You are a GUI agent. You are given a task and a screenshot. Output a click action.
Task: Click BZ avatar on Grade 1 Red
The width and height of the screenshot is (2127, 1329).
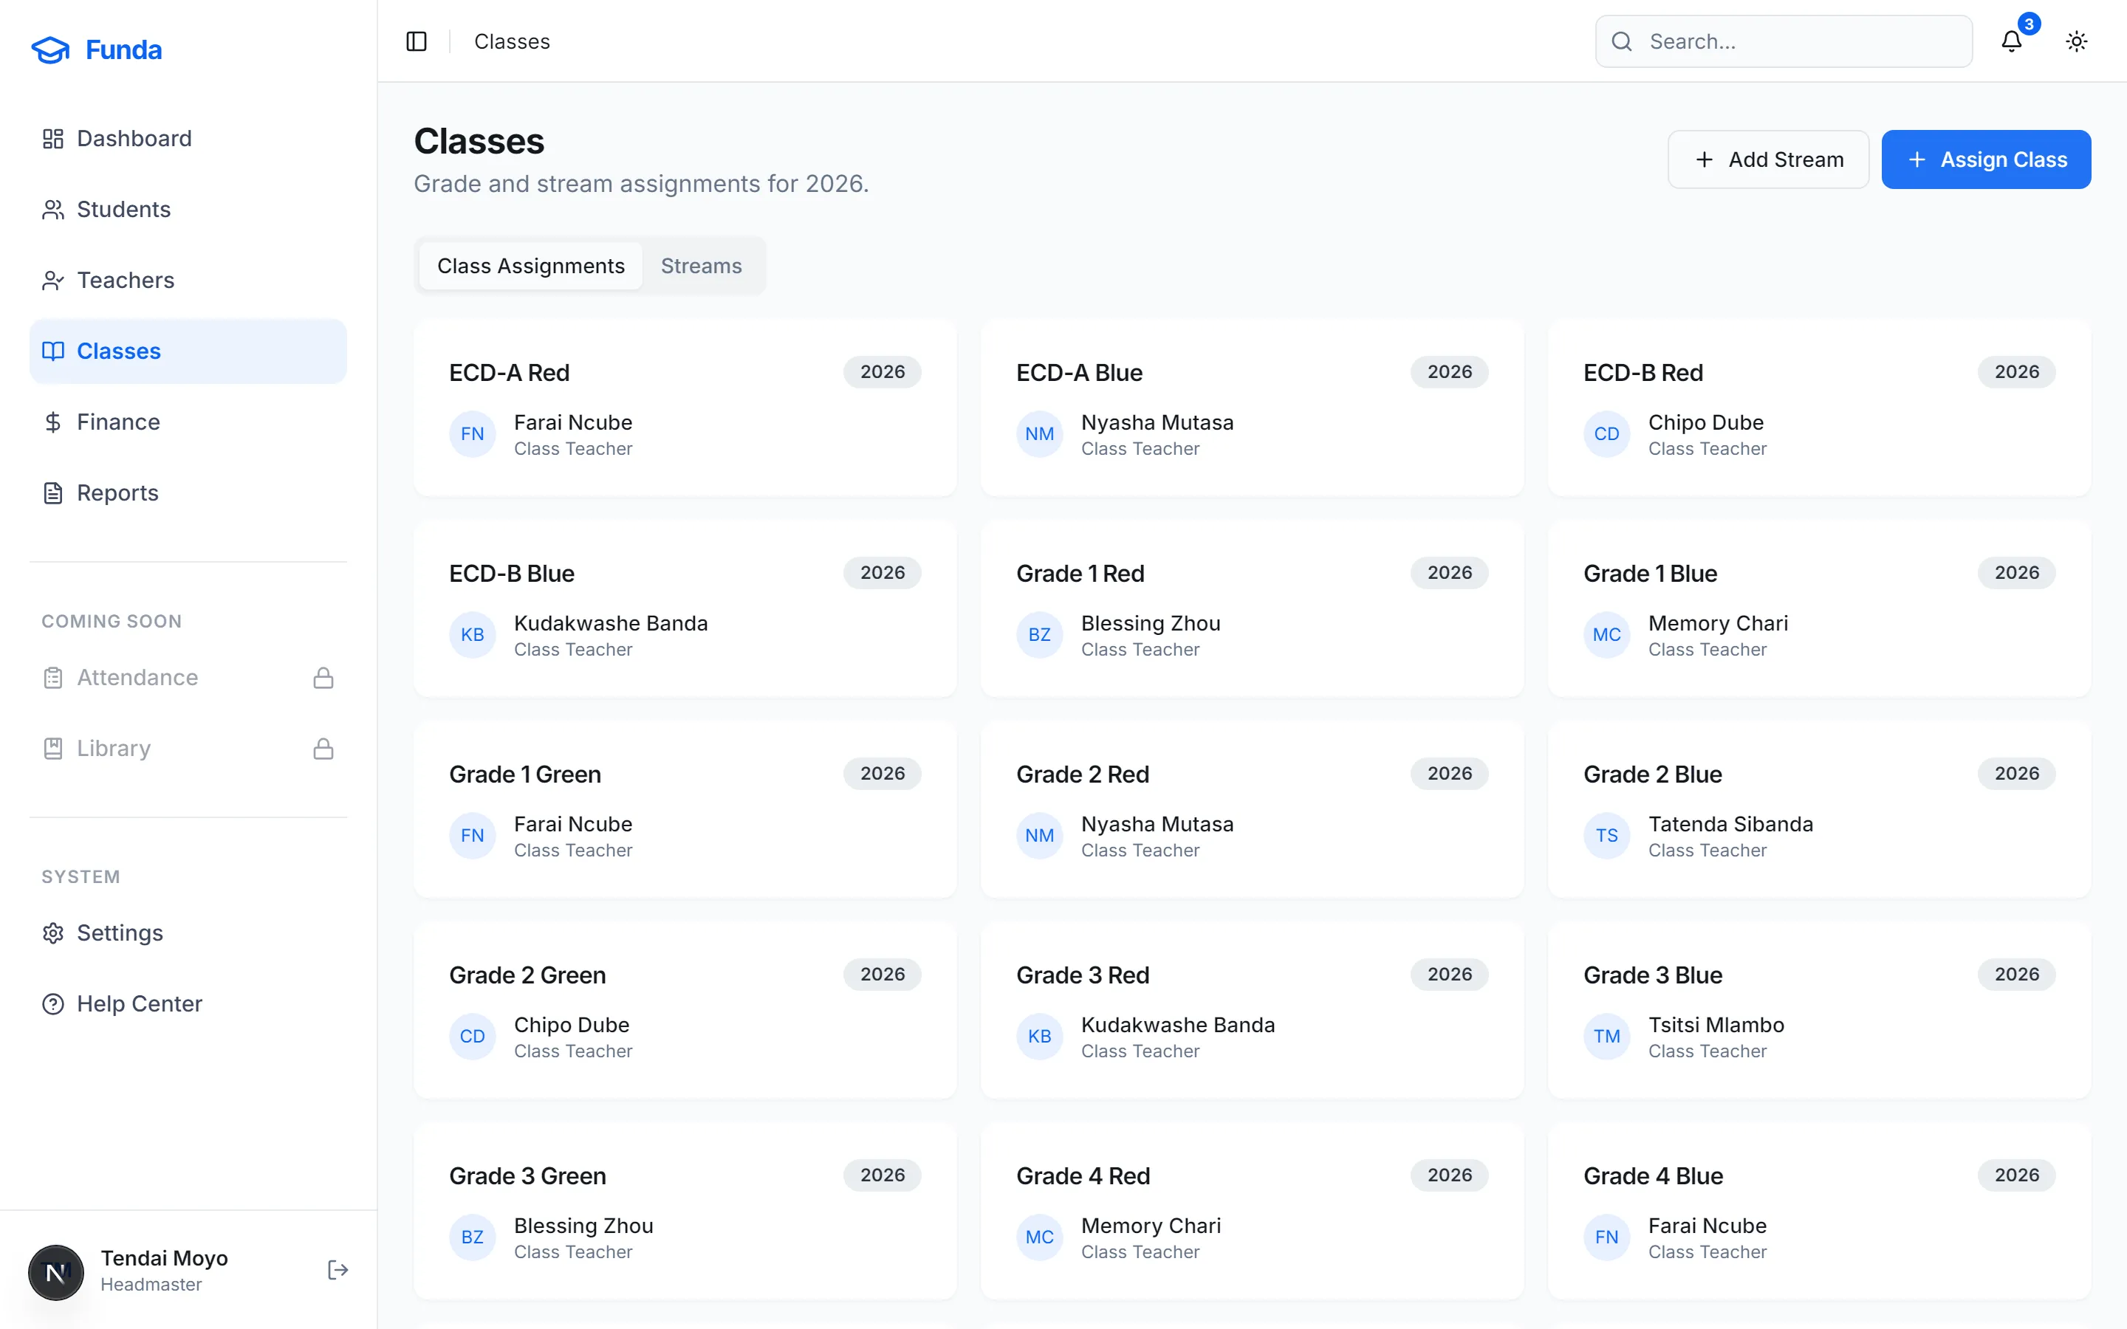click(1040, 635)
